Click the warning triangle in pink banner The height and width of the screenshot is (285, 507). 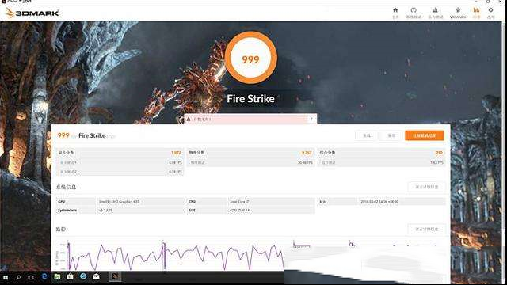coord(189,120)
